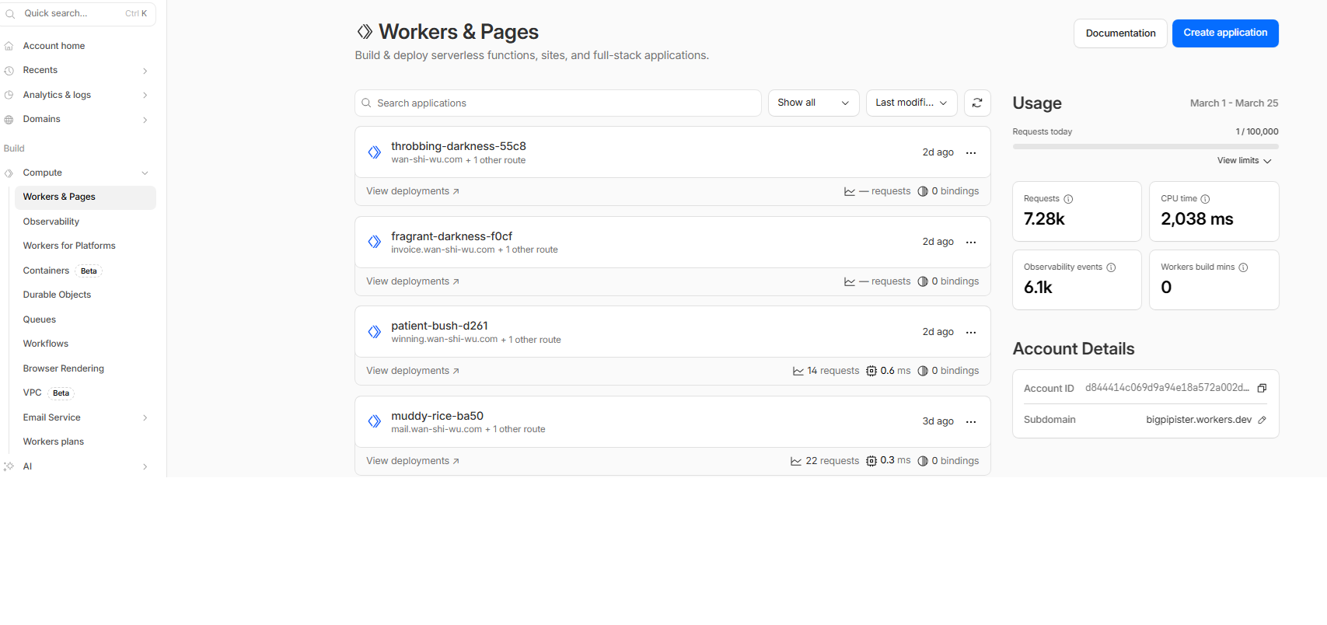
Task: Click info icon next to Observability events
Action: (1111, 267)
